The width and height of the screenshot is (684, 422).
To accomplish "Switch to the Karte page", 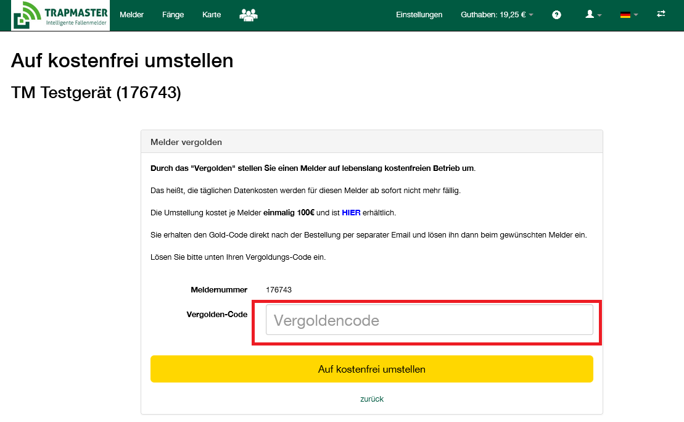I will coord(212,15).
